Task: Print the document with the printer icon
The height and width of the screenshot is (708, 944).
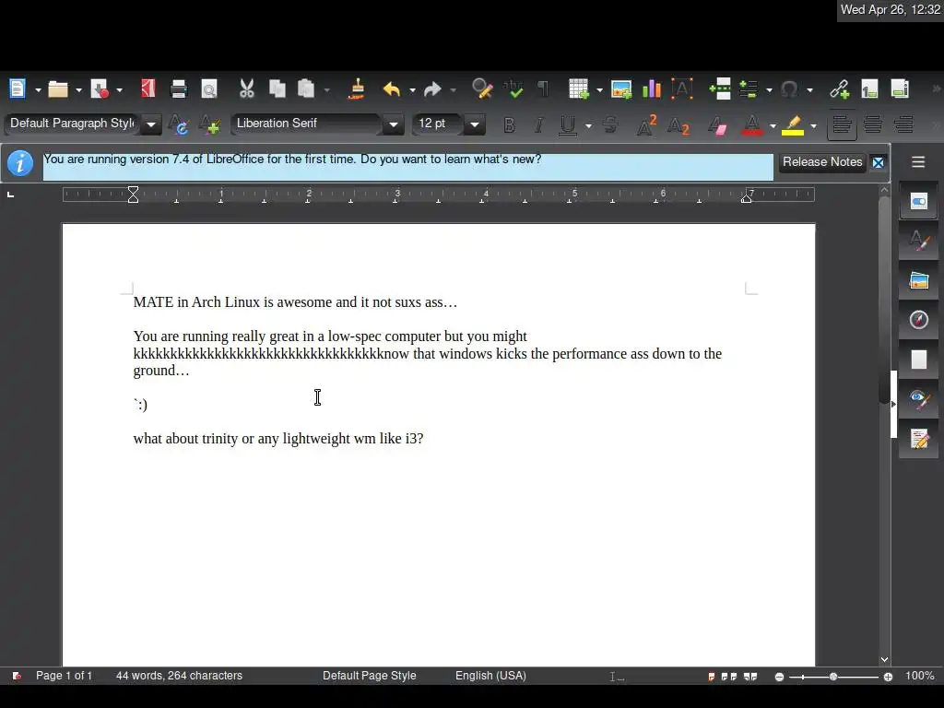Action: click(179, 89)
